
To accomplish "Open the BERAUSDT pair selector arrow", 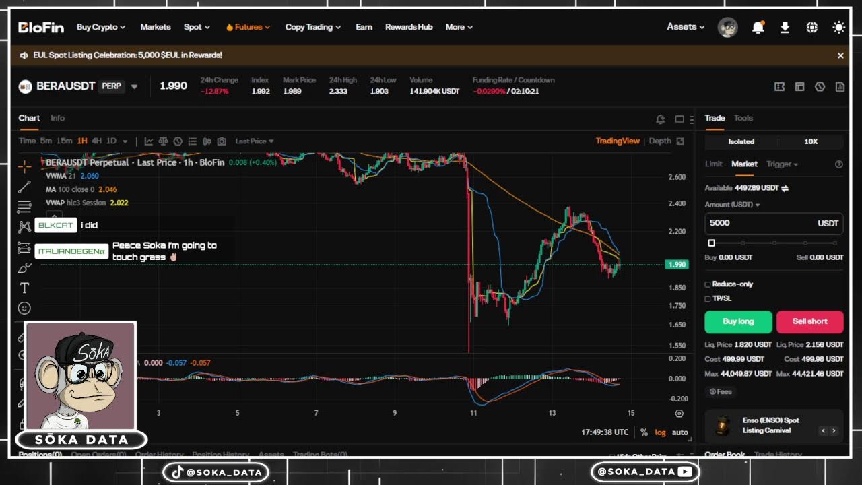I will point(134,86).
